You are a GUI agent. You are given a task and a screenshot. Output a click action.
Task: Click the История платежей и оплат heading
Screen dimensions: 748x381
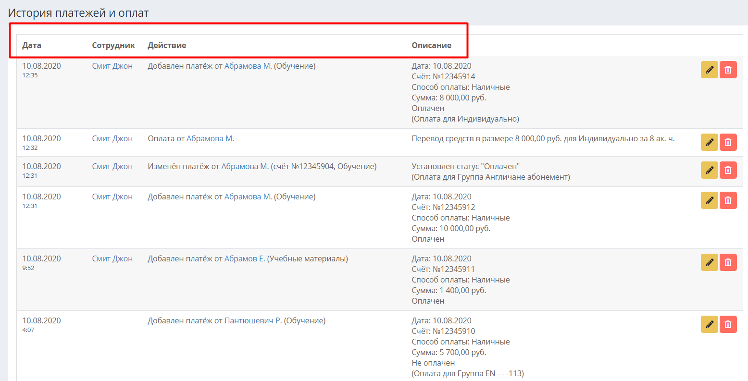(x=78, y=13)
